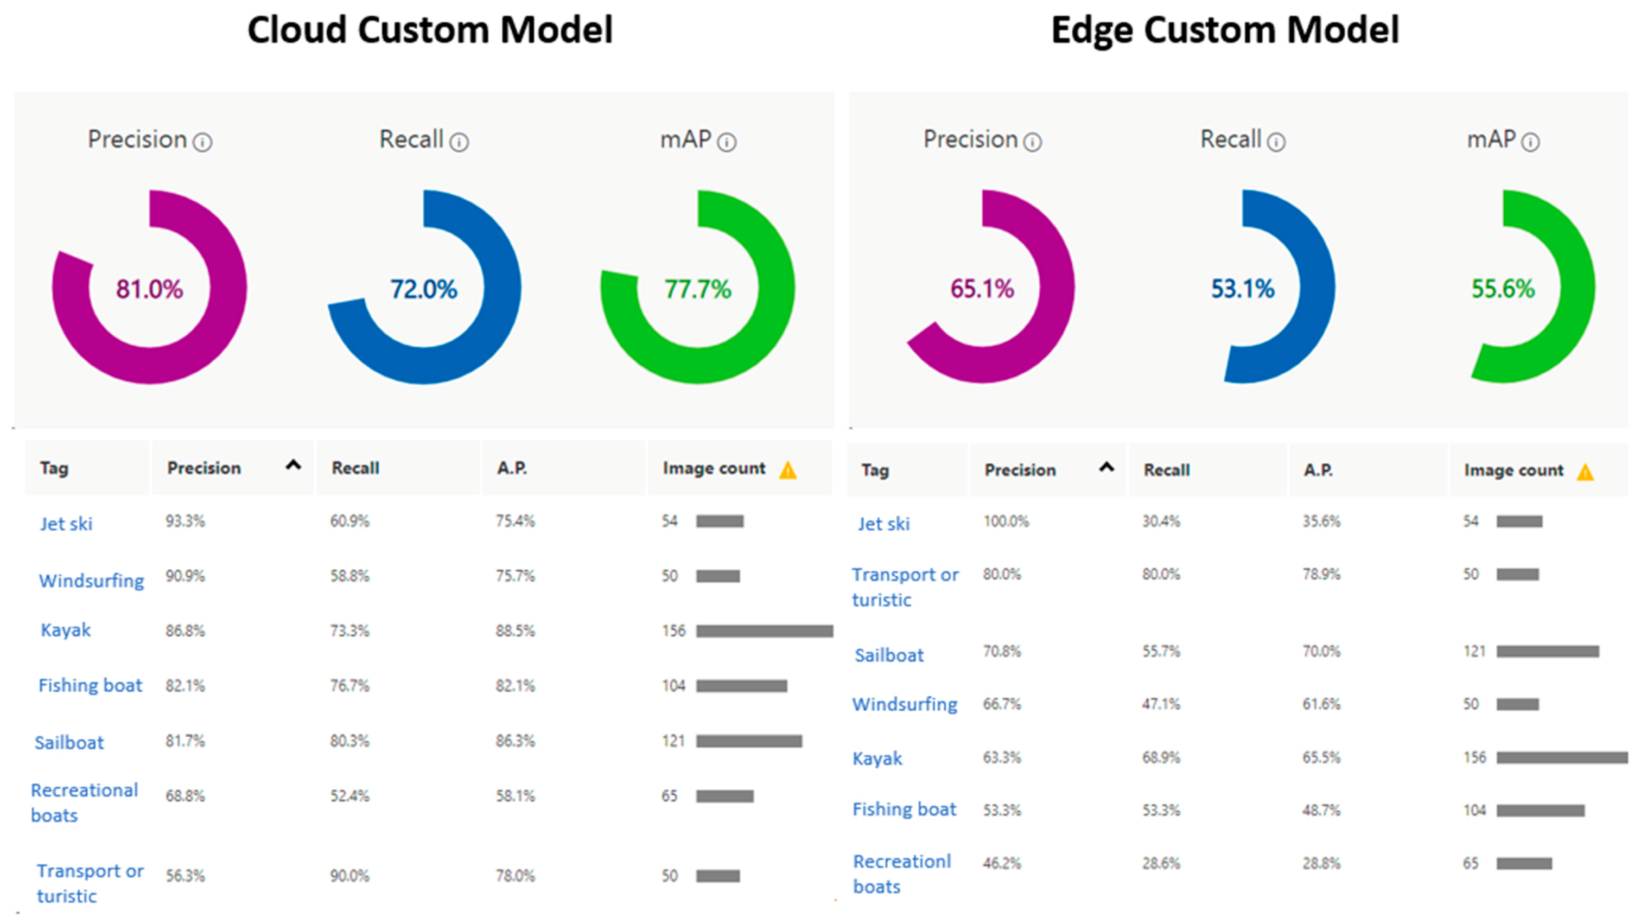Click info icon beside Edge Precision
The image size is (1647, 924).
pos(1033,142)
